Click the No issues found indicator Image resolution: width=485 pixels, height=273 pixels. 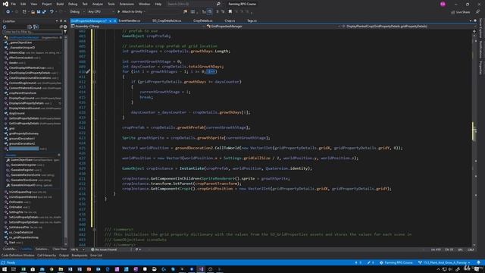(x=104, y=249)
